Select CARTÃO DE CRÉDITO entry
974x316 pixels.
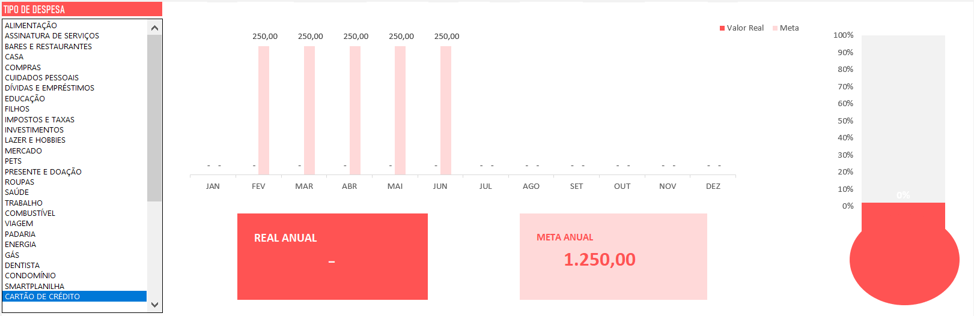pos(42,297)
